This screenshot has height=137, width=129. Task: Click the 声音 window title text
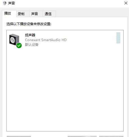(12, 3)
